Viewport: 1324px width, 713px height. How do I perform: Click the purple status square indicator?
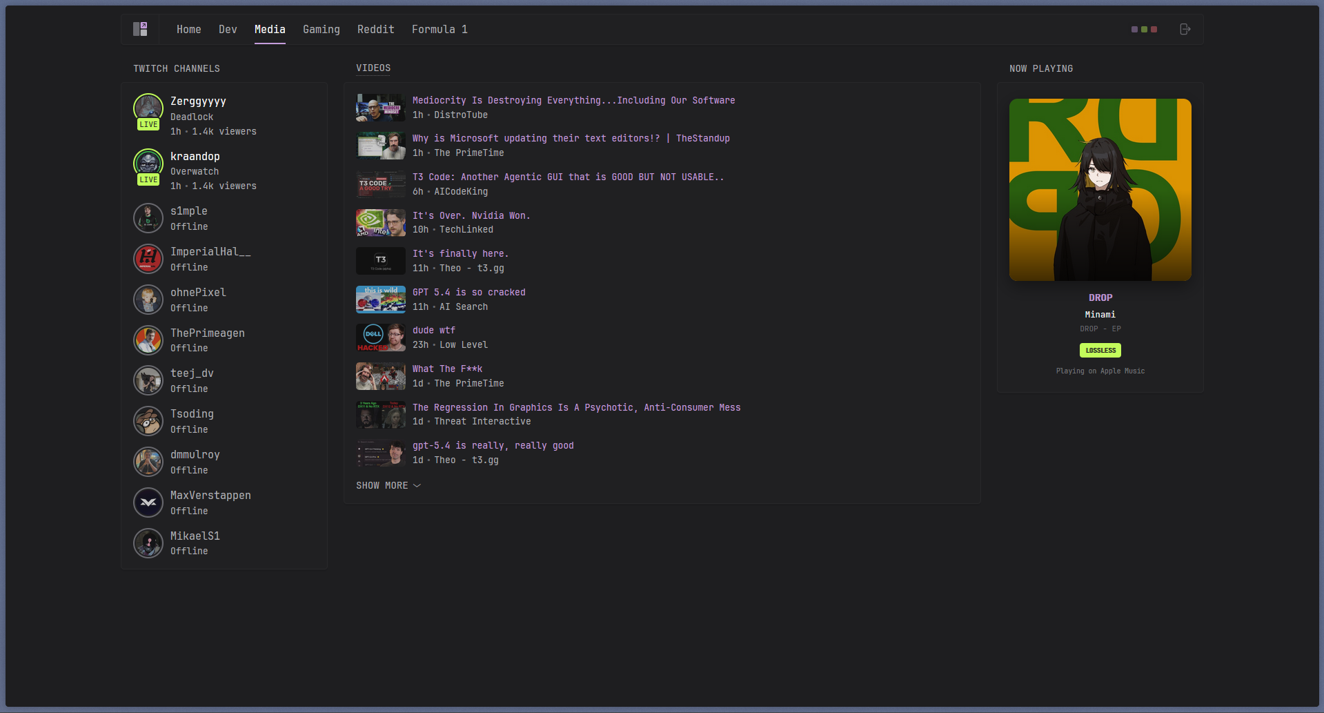pyautogui.click(x=1134, y=29)
